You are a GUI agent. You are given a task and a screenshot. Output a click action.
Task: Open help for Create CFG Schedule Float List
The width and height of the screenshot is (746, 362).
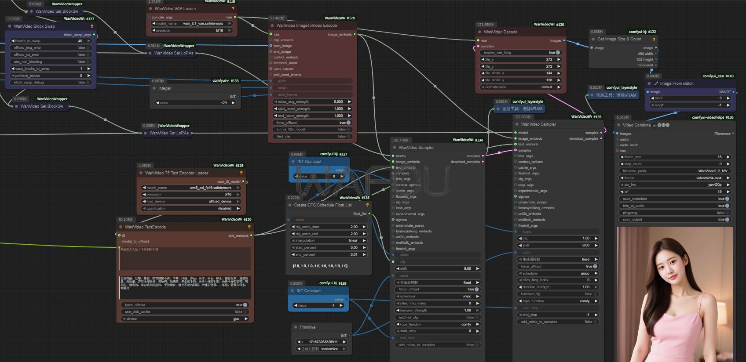[367, 205]
